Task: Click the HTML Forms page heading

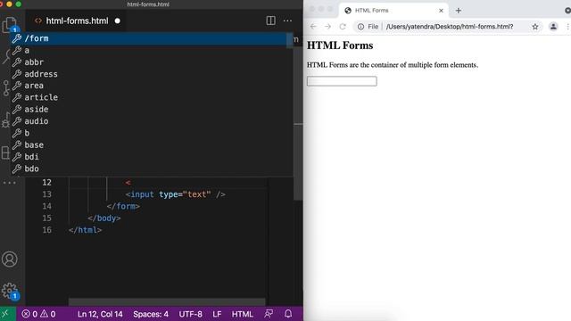Action: point(340,45)
